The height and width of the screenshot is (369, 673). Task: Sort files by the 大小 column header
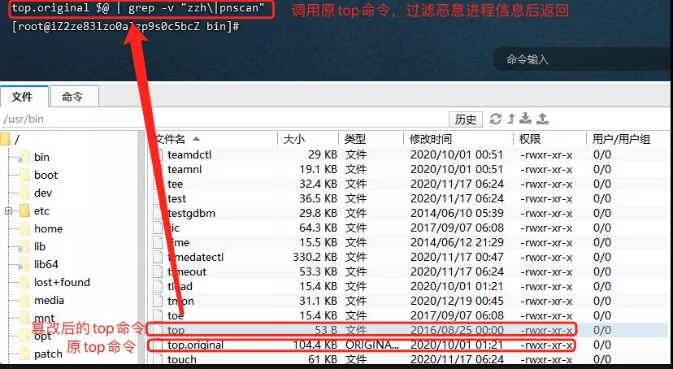point(294,139)
